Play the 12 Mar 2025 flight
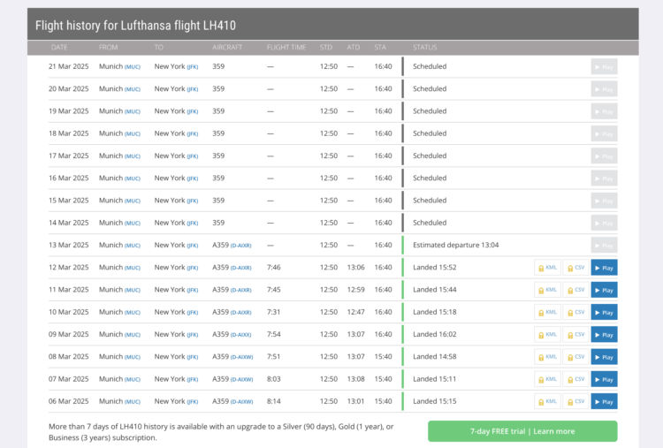The image size is (663, 448). (x=604, y=268)
